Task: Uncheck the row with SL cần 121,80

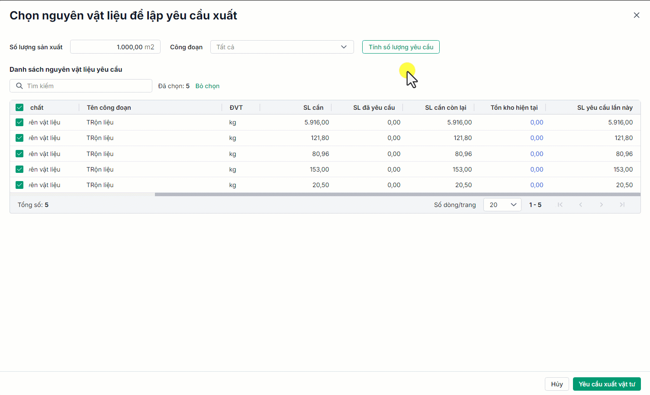Action: point(19,138)
